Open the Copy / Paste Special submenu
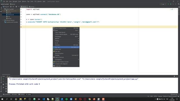Screen dimensions: 180x101 66,33
